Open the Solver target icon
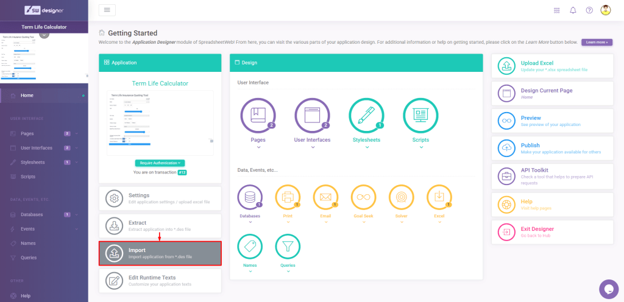Image resolution: width=624 pixels, height=302 pixels. click(x=402, y=197)
